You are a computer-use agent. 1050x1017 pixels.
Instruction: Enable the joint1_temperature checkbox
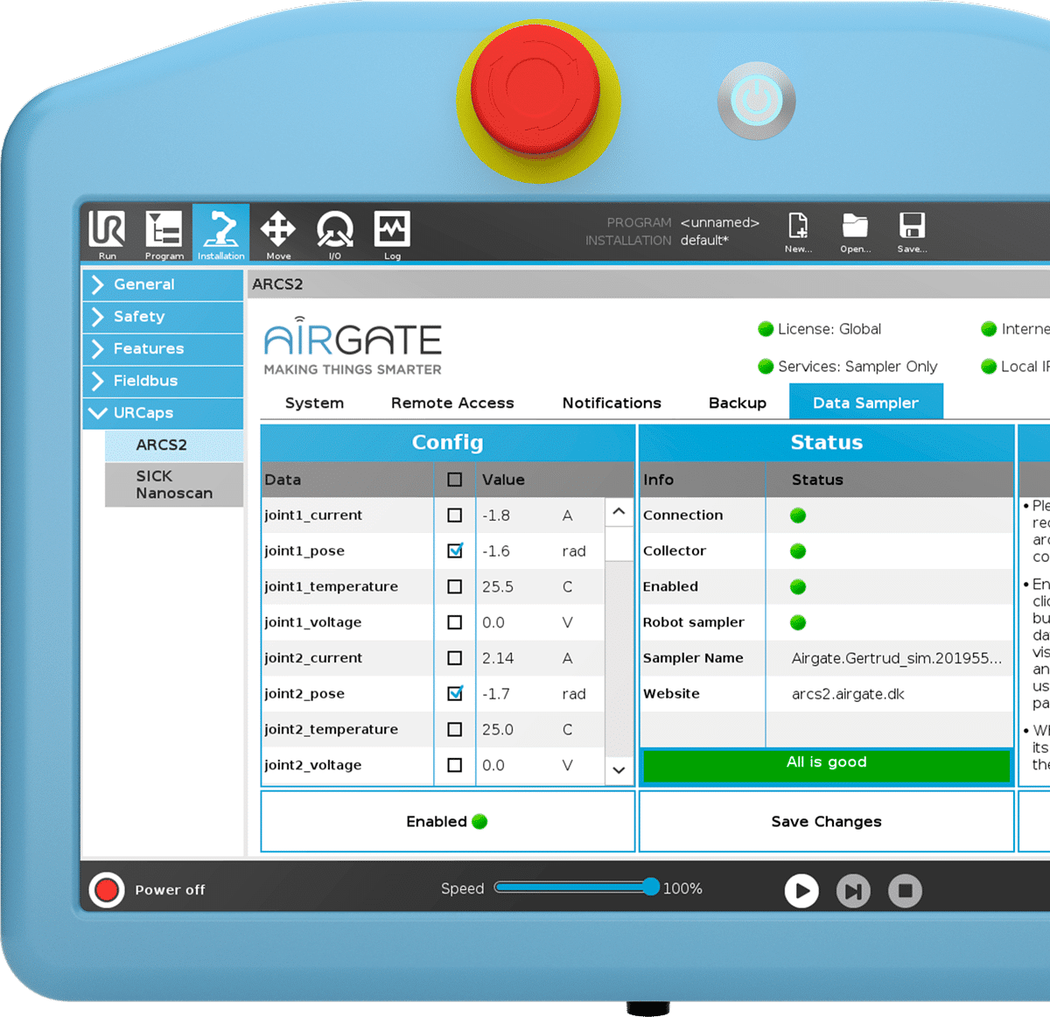point(455,586)
